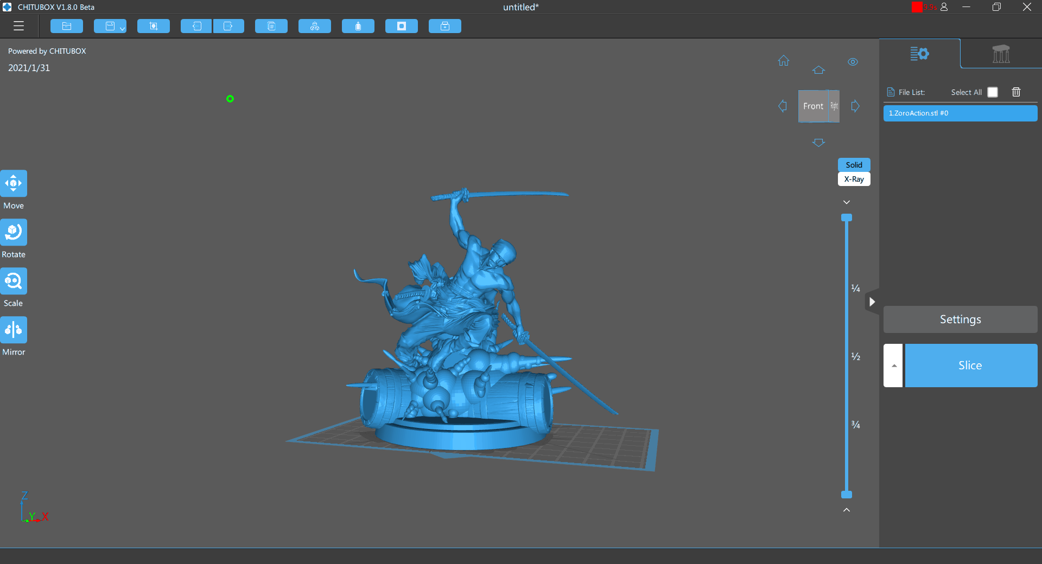Screen dimensions: 1042x564
Task: Check the Select All checkbox
Action: pos(992,92)
